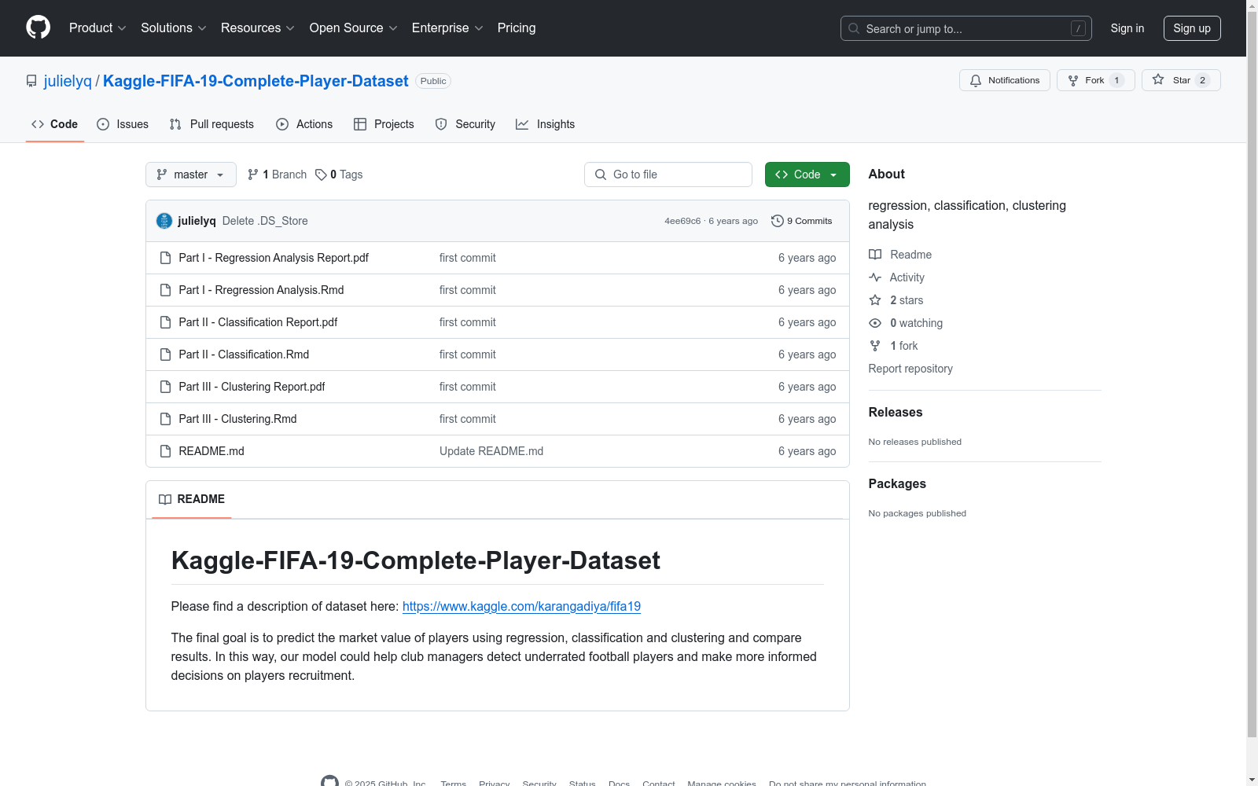Open the Security tab

click(465, 124)
